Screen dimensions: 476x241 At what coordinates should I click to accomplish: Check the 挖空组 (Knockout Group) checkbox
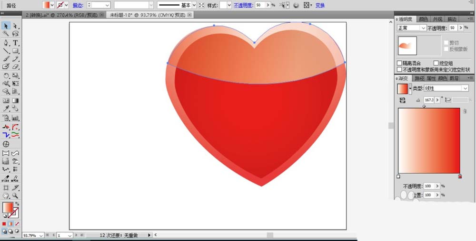pyautogui.click(x=436, y=63)
